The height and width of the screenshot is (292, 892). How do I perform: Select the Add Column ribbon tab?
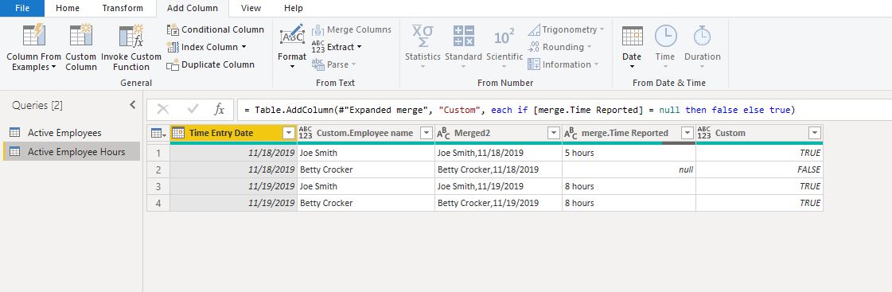193,8
